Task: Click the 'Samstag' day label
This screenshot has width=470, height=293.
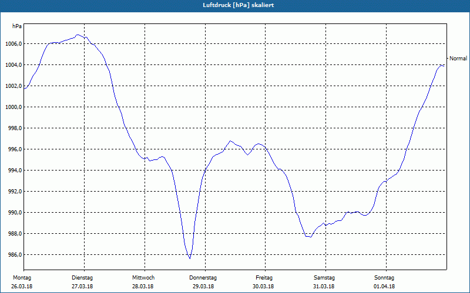Action: (x=324, y=278)
